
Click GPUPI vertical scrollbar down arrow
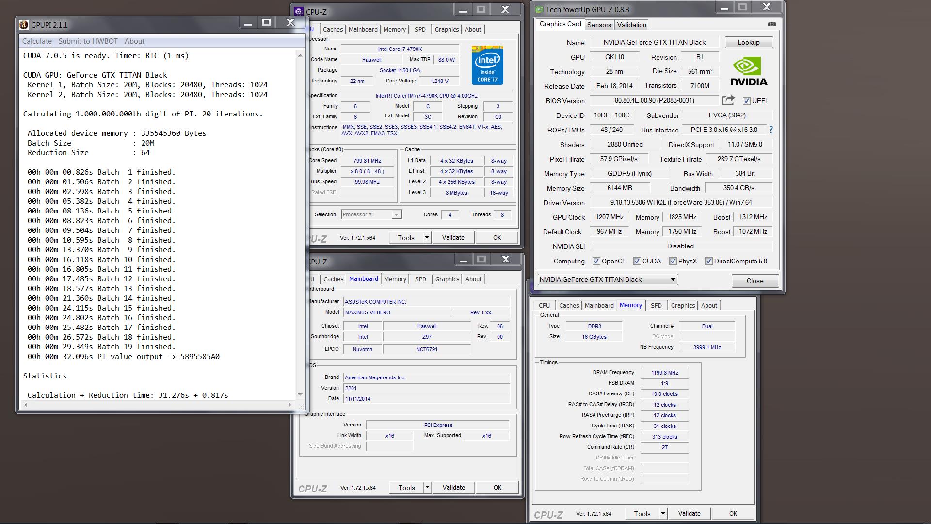[x=300, y=394]
